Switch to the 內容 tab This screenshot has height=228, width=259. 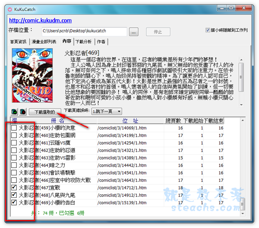(x=67, y=41)
